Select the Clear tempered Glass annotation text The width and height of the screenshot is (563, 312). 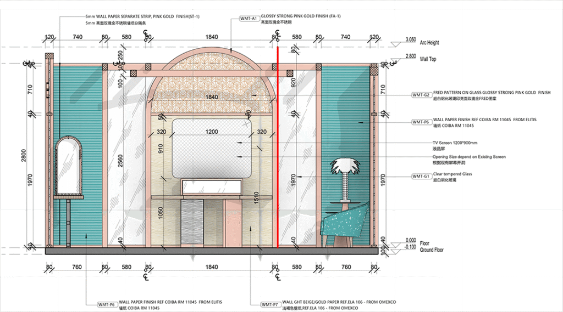point(452,174)
